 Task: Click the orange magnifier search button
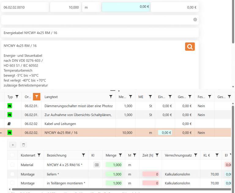point(190,47)
